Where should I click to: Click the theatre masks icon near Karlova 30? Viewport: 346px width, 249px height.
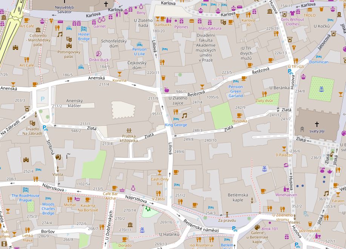click(x=223, y=22)
